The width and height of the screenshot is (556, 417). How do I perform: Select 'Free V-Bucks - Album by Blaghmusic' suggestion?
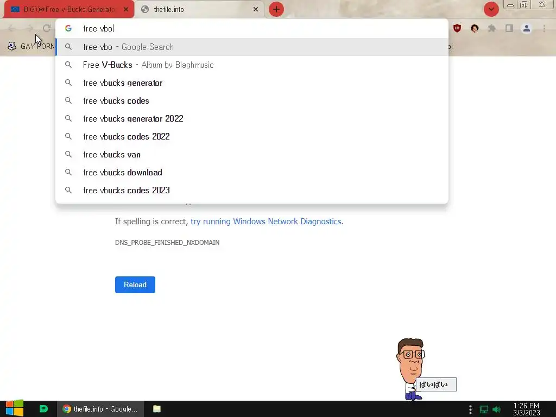[252, 65]
